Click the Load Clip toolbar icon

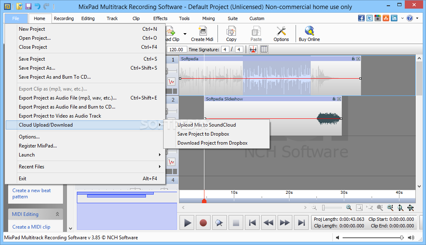pos(171,34)
